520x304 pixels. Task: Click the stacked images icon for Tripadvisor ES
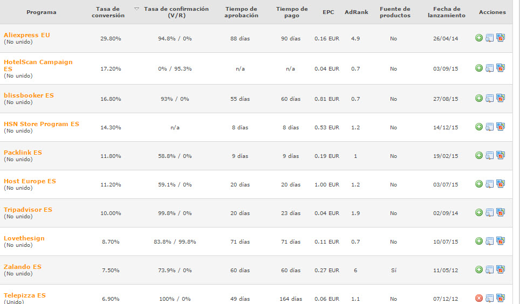click(x=501, y=212)
